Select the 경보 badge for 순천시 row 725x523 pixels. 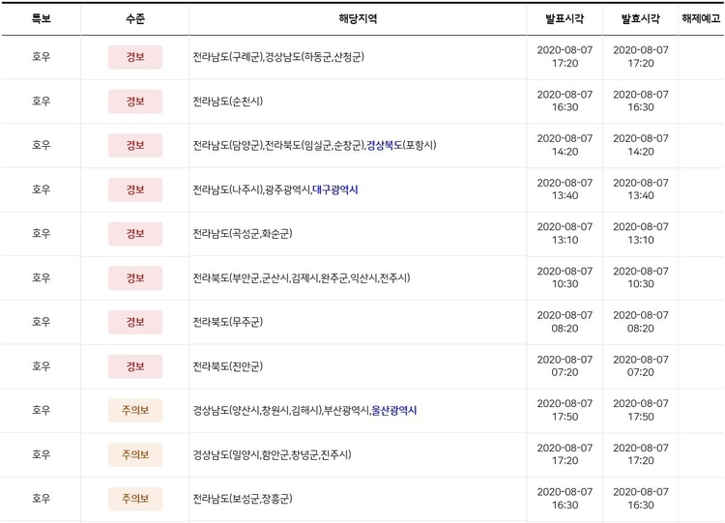tap(135, 102)
